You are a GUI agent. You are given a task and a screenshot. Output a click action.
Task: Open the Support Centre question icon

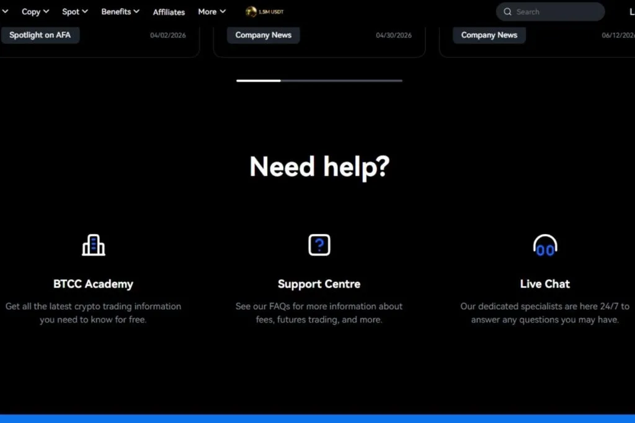(x=319, y=245)
